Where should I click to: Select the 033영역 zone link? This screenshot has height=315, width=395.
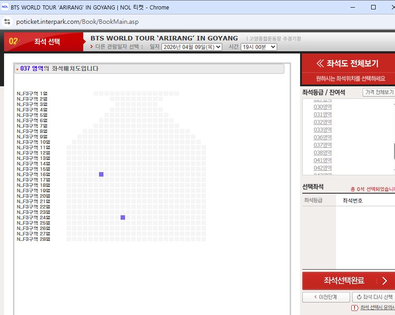pyautogui.click(x=323, y=130)
